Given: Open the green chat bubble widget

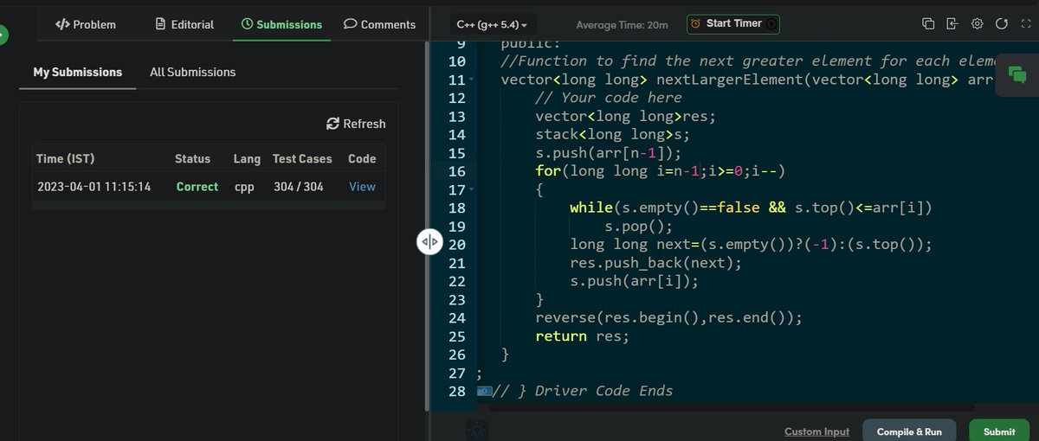Looking at the screenshot, I should point(1018,75).
